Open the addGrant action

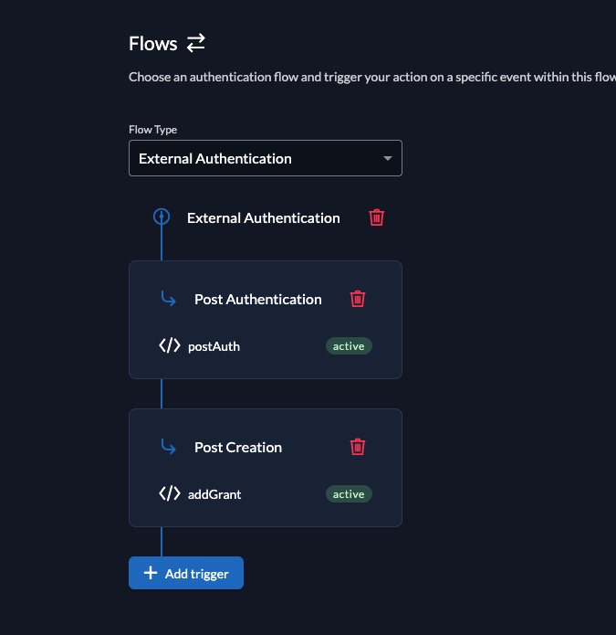click(214, 494)
